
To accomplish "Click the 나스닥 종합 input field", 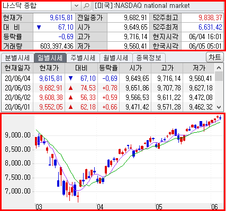I will click(x=37, y=6).
